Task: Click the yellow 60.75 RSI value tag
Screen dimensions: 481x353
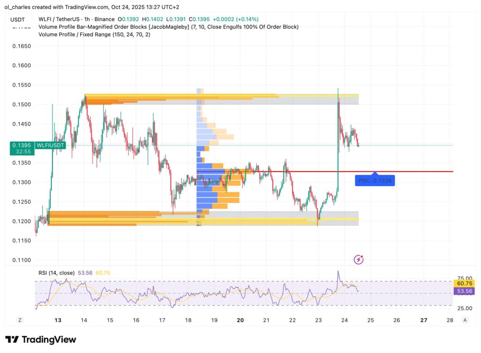Action: point(464,283)
